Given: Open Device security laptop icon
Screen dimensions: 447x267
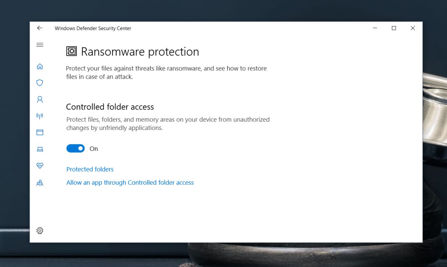Looking at the screenshot, I should 40,149.
